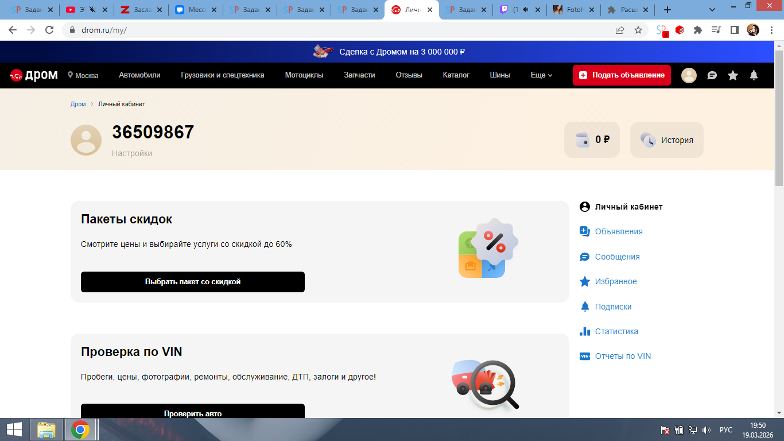Open Объявления in the side menu
Screen dimensions: 784x441
pyautogui.click(x=611, y=231)
